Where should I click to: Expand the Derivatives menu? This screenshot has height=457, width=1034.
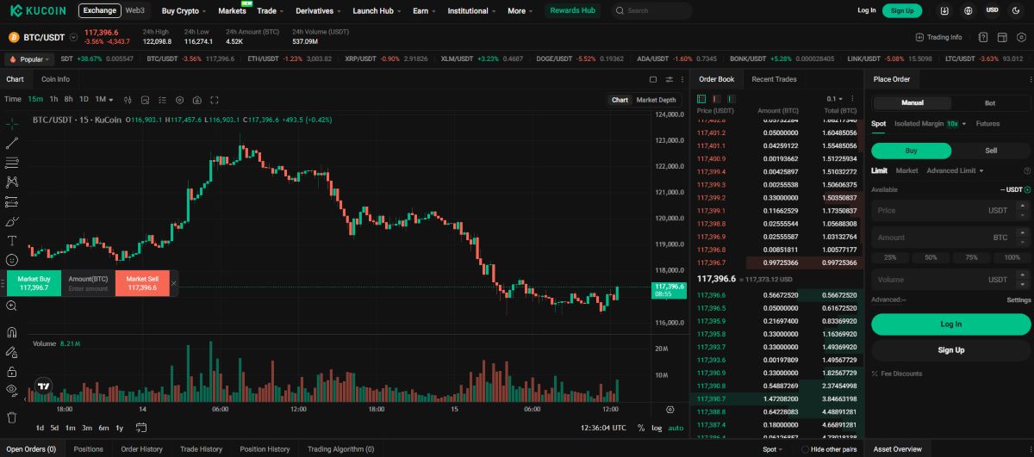coord(318,11)
